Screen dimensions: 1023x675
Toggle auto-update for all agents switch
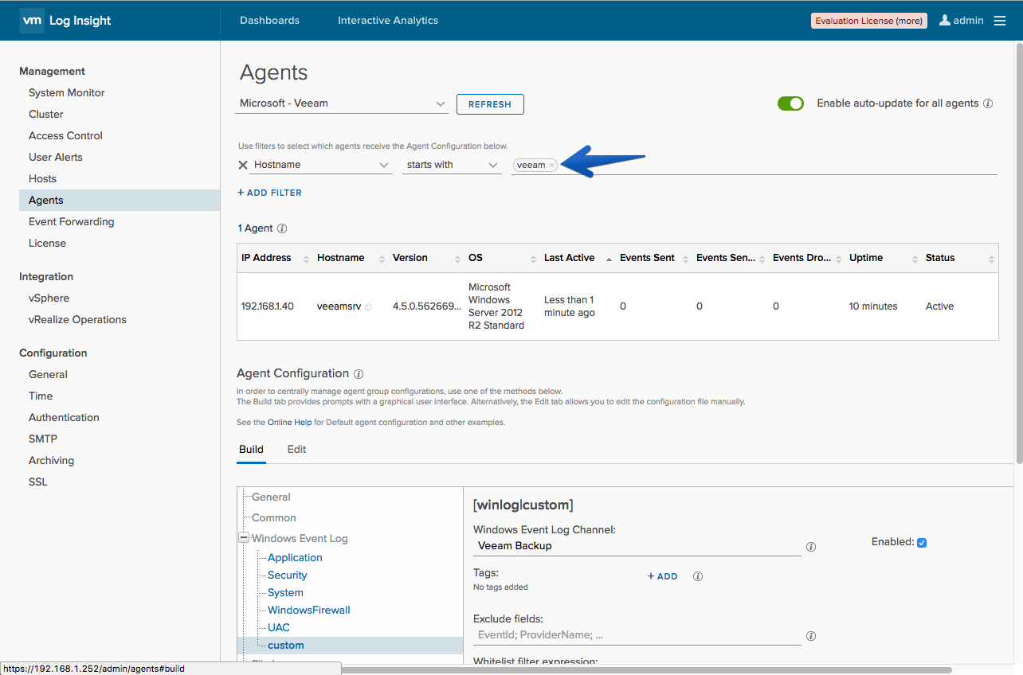click(x=790, y=103)
